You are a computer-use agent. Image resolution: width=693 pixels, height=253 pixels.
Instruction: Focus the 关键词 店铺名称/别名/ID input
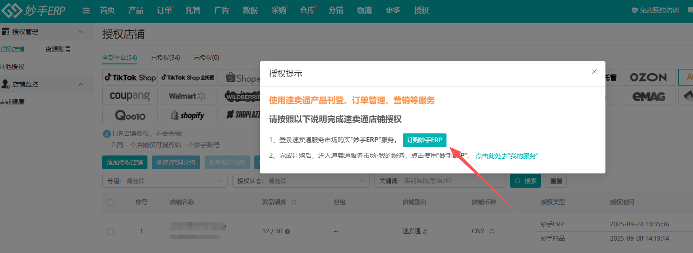click(x=440, y=181)
